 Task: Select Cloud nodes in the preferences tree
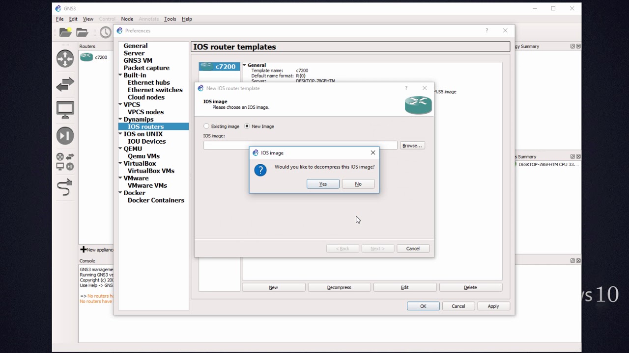[146, 97]
